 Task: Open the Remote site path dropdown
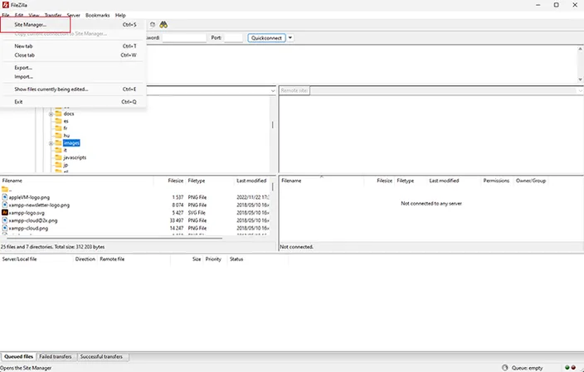point(581,91)
